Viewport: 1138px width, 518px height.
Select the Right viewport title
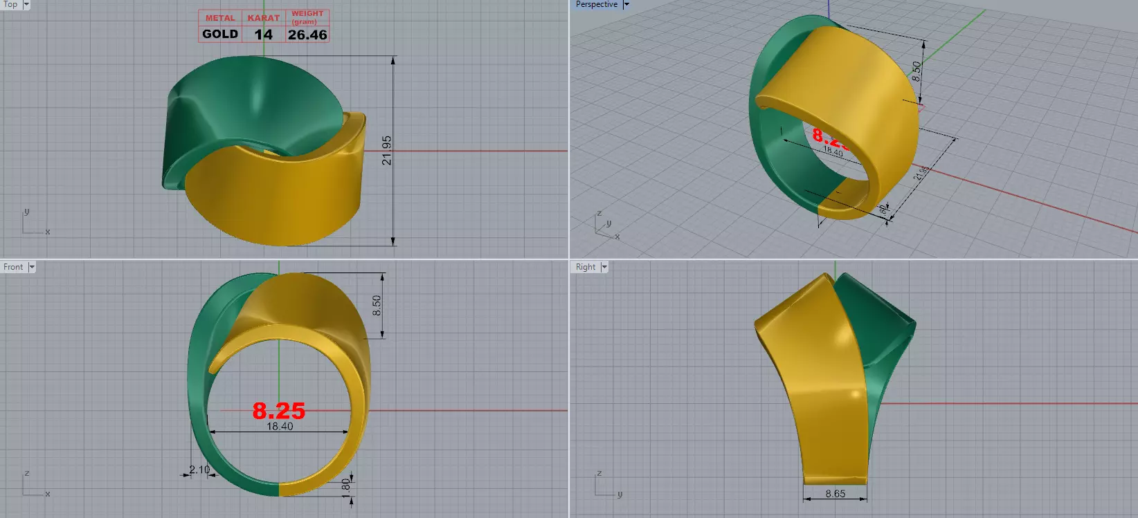point(586,267)
